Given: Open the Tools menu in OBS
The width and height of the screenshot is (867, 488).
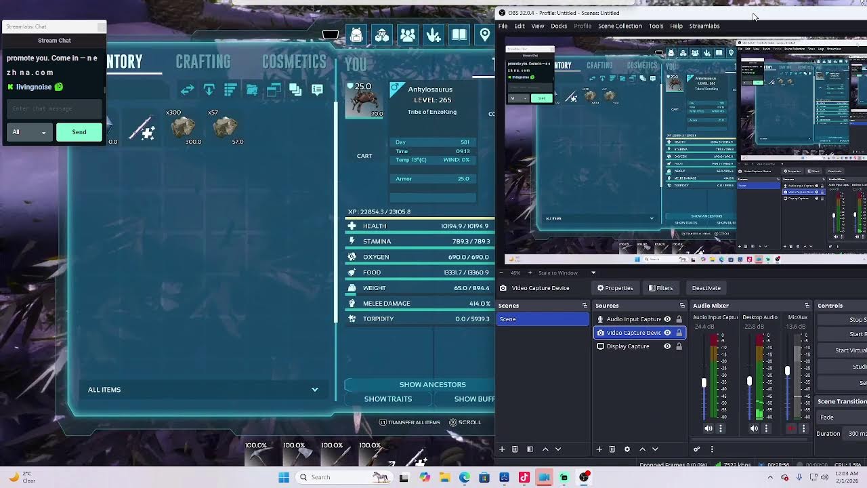Looking at the screenshot, I should (656, 26).
